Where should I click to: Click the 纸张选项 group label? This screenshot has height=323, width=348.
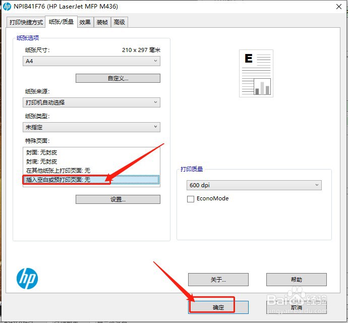point(28,38)
